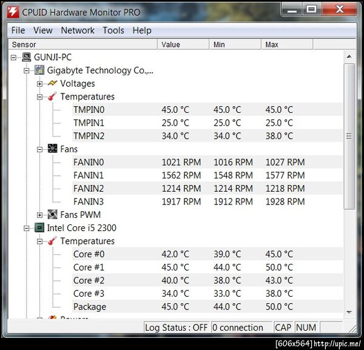Click the 1562 RPM value of FANIN1
The image size is (364, 350).
[x=181, y=175]
